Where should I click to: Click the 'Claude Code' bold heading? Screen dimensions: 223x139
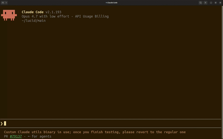point(33,12)
